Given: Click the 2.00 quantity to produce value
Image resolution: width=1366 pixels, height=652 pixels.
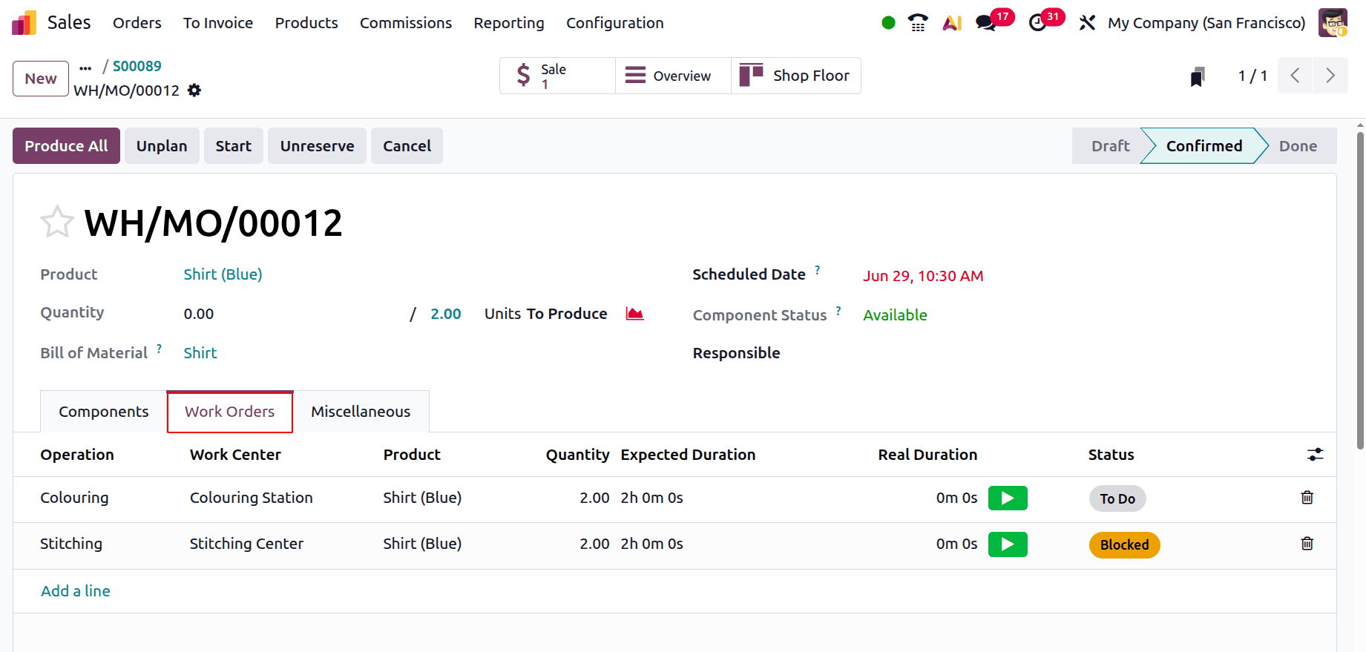Looking at the screenshot, I should [446, 314].
